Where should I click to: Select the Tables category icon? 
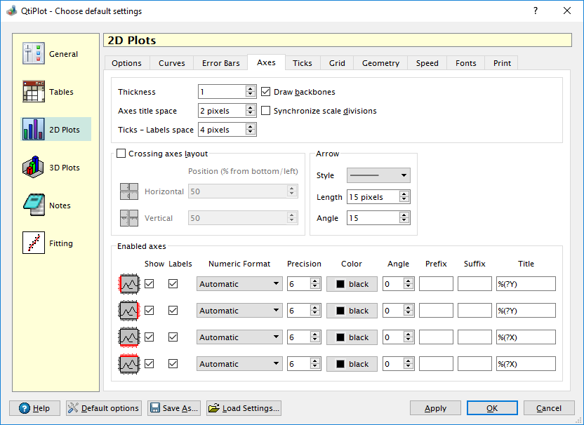34,92
